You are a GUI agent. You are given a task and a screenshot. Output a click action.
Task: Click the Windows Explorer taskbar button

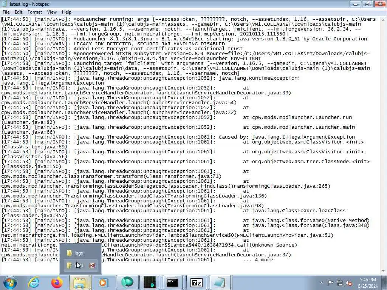80,282
